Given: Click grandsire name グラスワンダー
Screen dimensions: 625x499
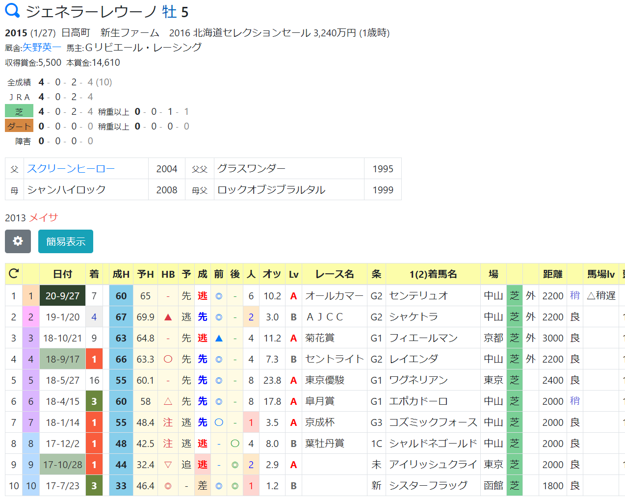Looking at the screenshot, I should click(251, 168).
